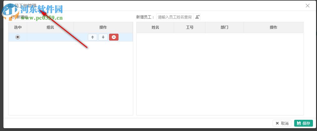This screenshot has width=317, height=131.
Task: Move group down with arrow icon
Action: point(103,37)
